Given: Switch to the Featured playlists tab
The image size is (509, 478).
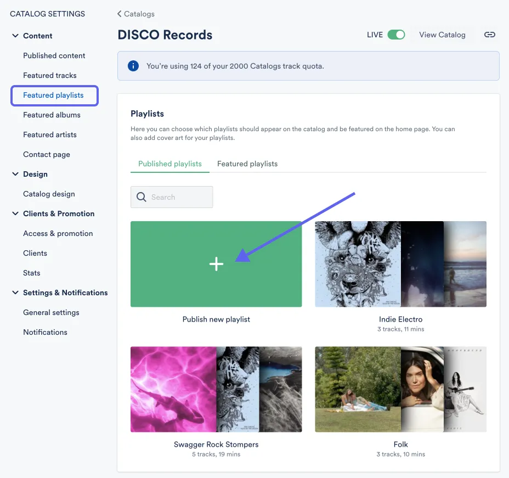Looking at the screenshot, I should 247,164.
